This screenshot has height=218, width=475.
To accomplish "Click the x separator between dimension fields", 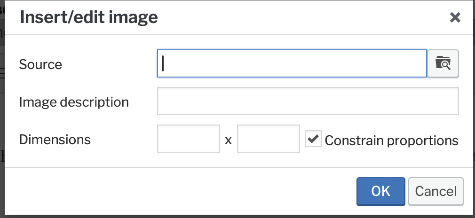I will (x=228, y=140).
